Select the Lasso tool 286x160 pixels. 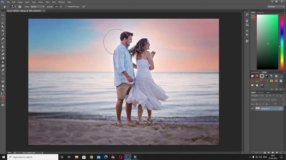click(x=3, y=23)
